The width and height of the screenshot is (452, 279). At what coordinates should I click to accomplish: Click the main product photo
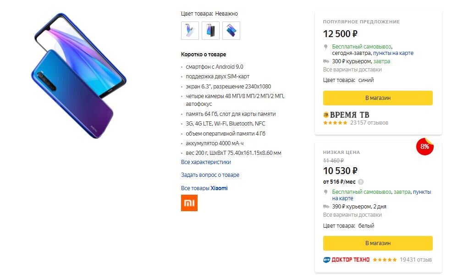[79, 76]
